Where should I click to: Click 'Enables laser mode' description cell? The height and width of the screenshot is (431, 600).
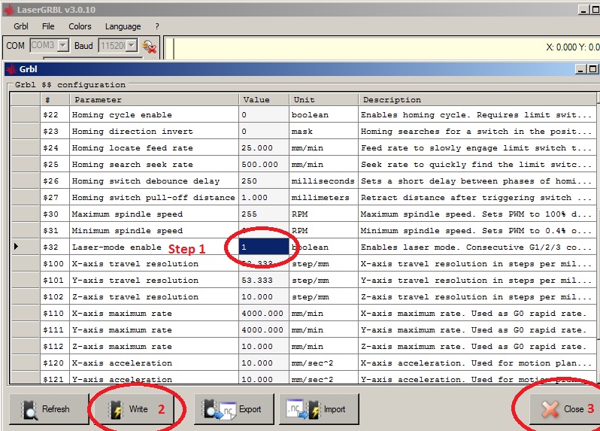point(477,247)
